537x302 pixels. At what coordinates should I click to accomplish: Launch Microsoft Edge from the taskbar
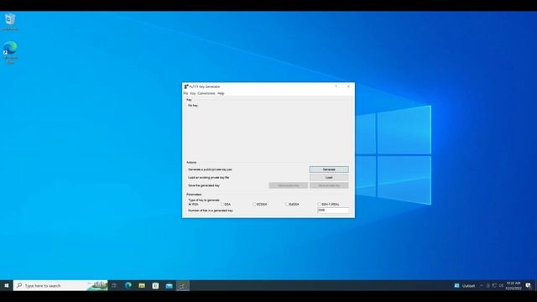128,285
